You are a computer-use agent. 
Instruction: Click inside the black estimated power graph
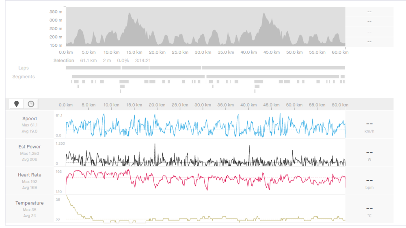203,154
